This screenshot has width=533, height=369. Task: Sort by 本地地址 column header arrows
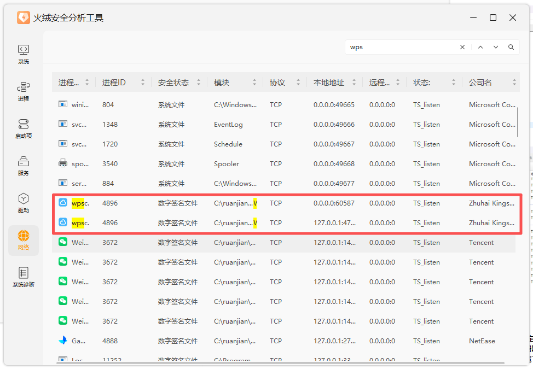point(354,82)
